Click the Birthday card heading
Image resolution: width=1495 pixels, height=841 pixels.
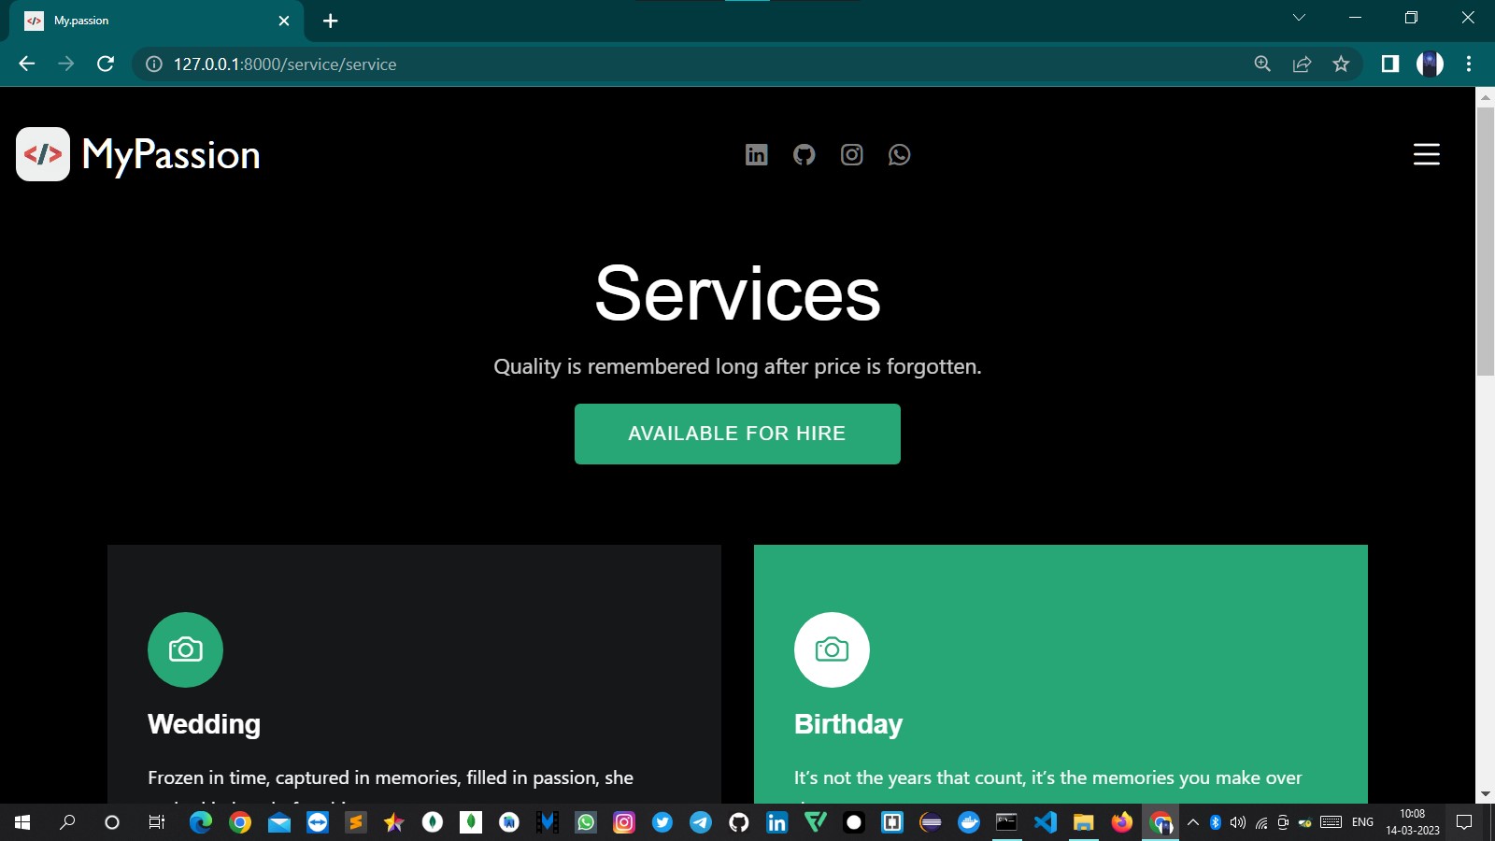point(848,724)
